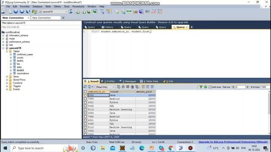
Task: Open Microsoft Edge from the taskbar
Action: pyautogui.click(x=142, y=148)
